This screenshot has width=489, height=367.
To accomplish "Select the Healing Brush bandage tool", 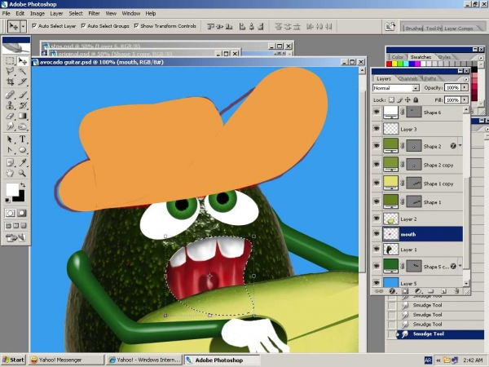I will tap(10, 95).
